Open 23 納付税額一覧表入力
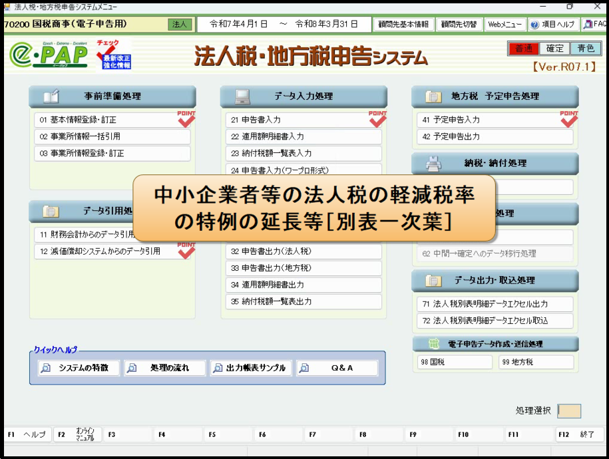The image size is (609, 459). click(304, 154)
